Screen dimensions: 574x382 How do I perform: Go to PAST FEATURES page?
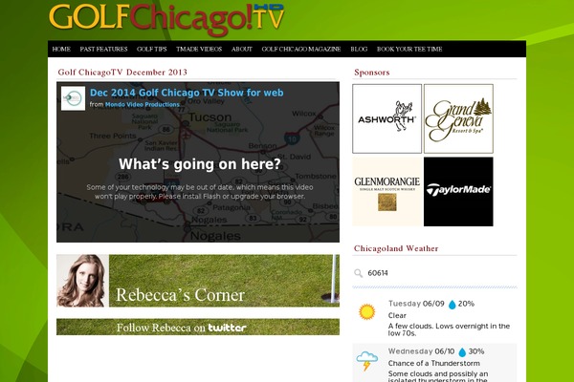(103, 49)
